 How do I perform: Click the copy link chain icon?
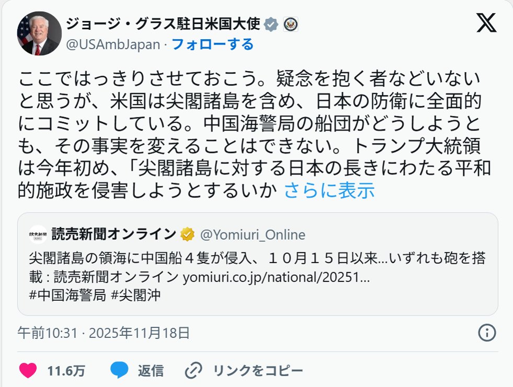tap(193, 371)
